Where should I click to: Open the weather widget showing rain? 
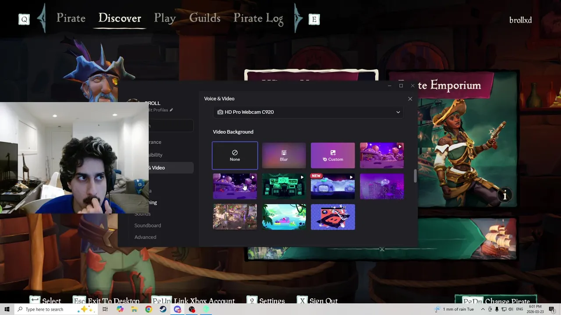click(x=454, y=309)
